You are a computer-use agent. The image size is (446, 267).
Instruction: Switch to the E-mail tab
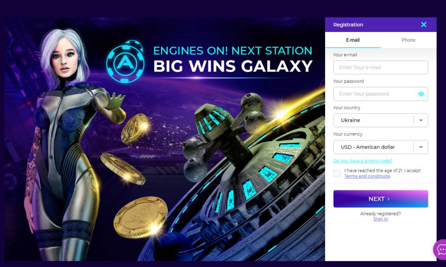(353, 40)
